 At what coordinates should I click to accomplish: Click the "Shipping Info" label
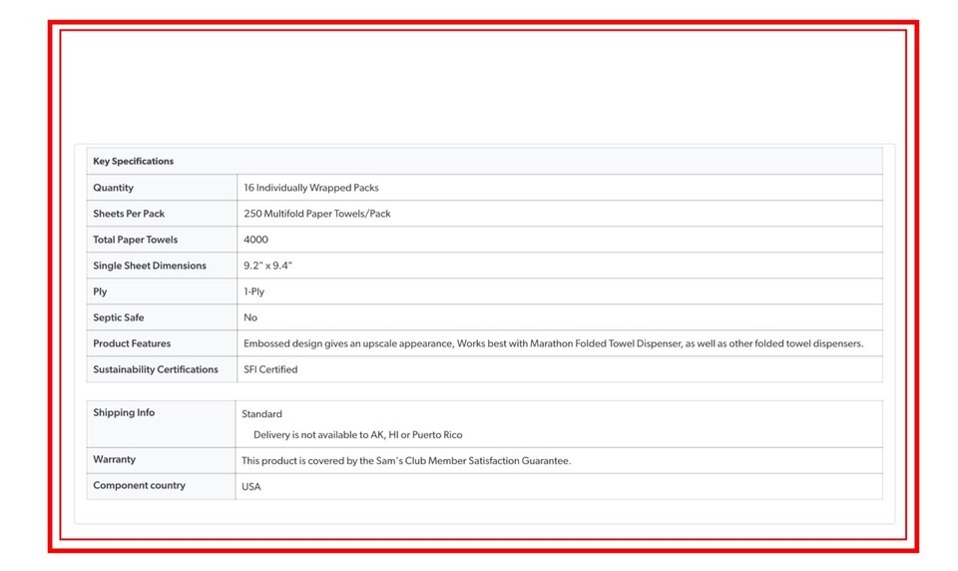point(124,412)
